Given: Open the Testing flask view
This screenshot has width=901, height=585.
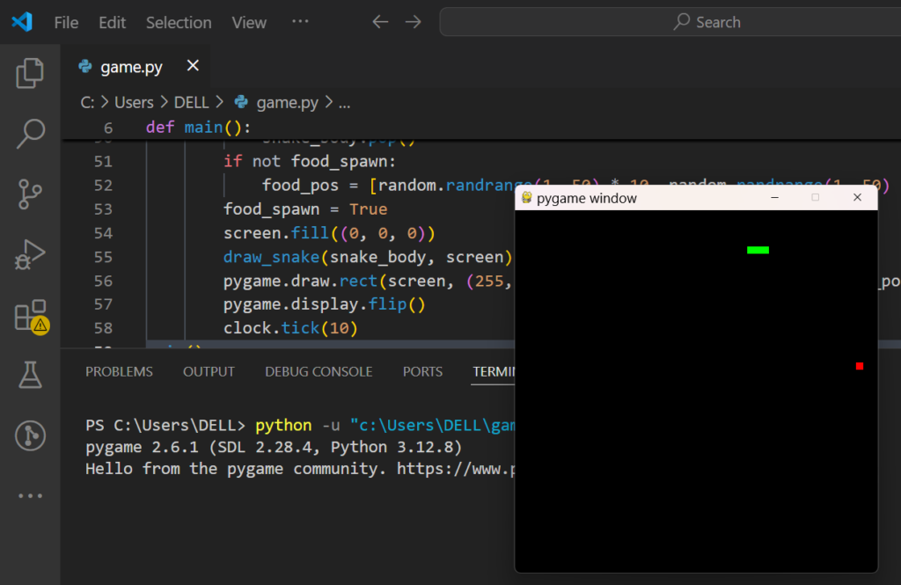Looking at the screenshot, I should (30, 375).
